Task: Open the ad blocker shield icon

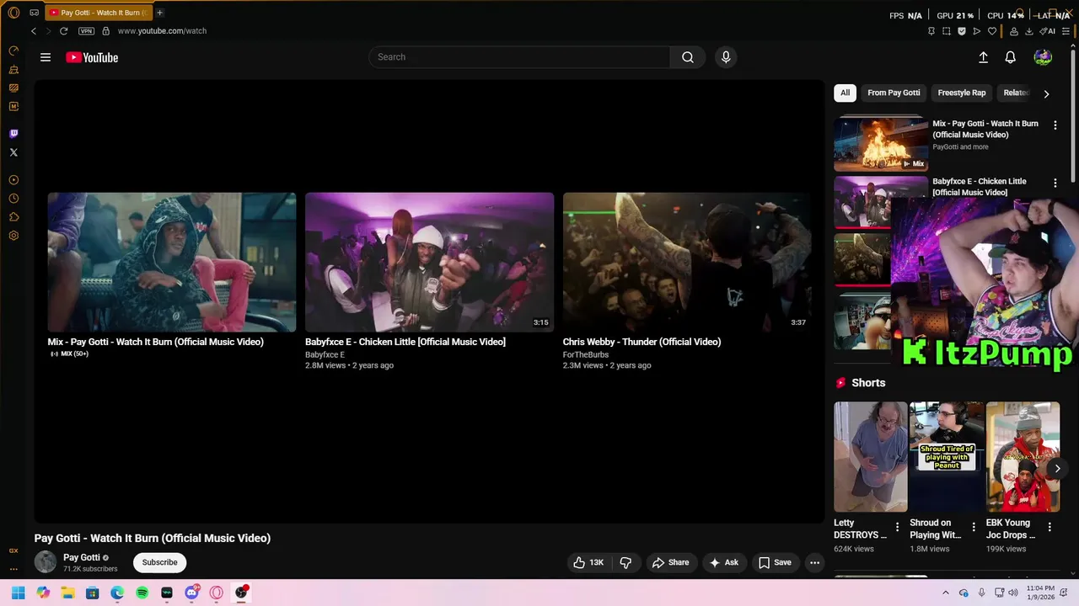Action: (x=962, y=31)
